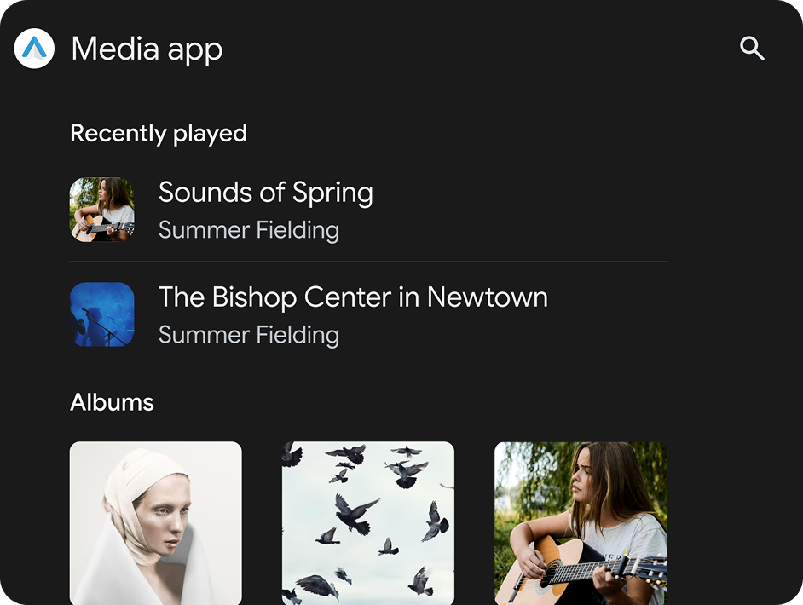803x605 pixels.
Task: Play Sounds of Spring by Summer Fielding
Action: pos(265,193)
